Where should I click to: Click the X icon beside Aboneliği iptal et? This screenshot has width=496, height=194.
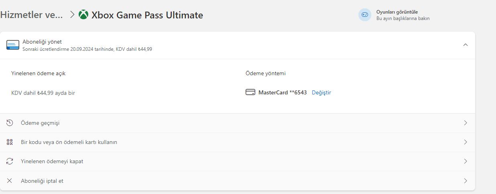[10, 181]
